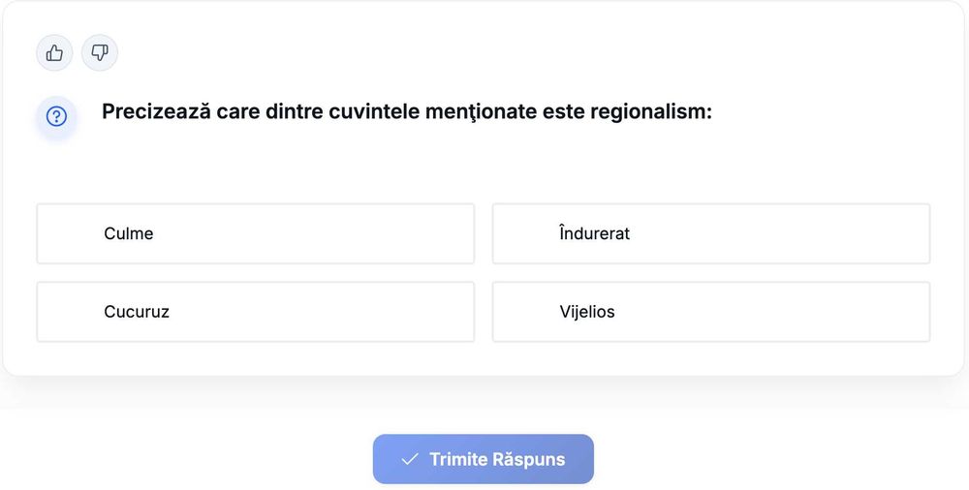The image size is (969, 490).
Task: Click the word "Vijelios" in the answers
Action: (x=587, y=312)
